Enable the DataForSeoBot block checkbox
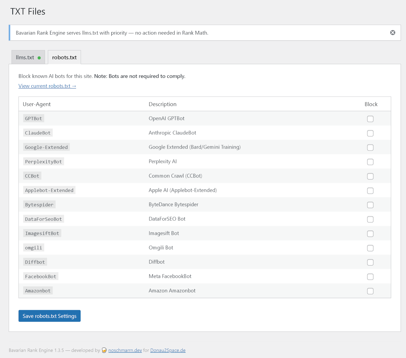This screenshot has height=358, width=406. click(370, 219)
